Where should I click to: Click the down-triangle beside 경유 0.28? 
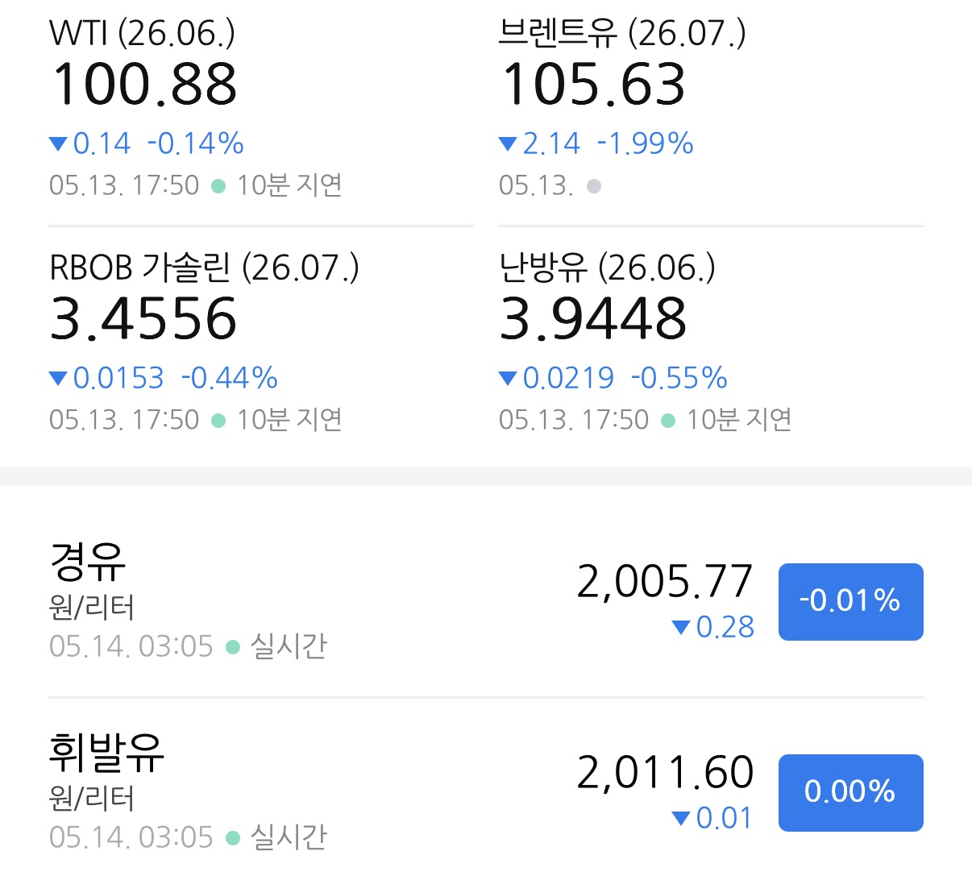click(681, 627)
